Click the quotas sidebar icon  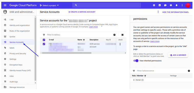click(5, 36)
